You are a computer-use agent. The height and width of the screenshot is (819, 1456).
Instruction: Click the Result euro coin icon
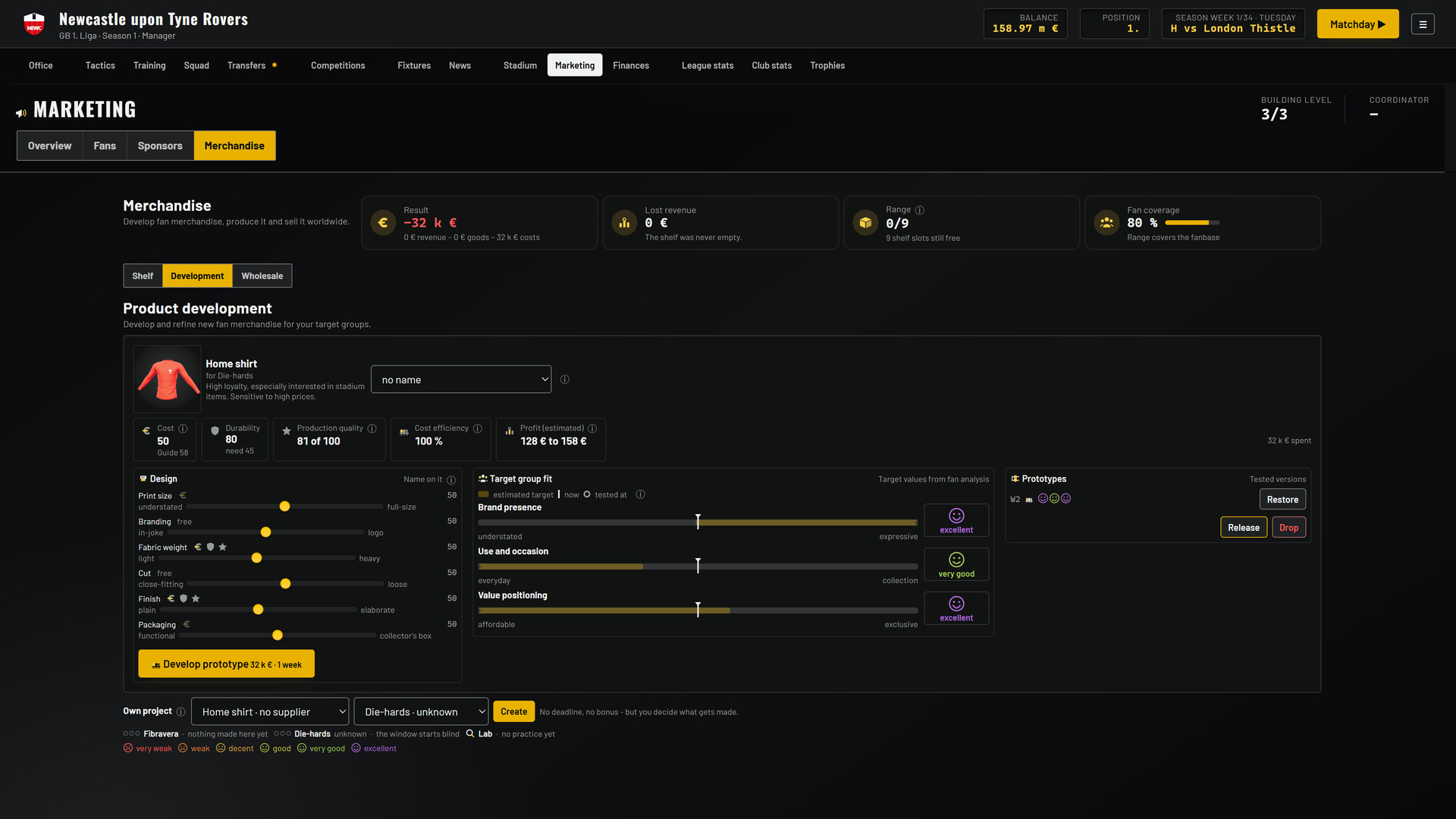point(383,223)
